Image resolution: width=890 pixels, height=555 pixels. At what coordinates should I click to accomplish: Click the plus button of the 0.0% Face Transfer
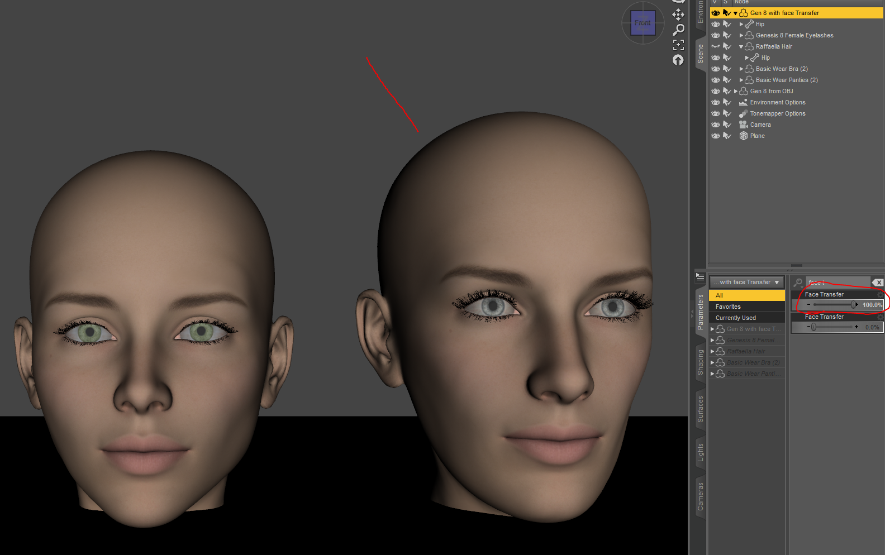(x=856, y=327)
